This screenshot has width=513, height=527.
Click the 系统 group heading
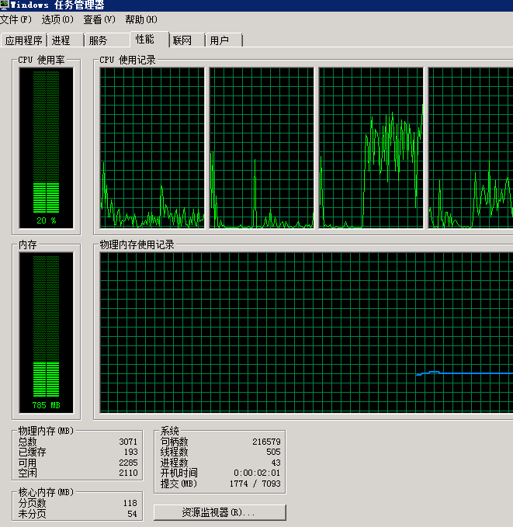pos(169,431)
